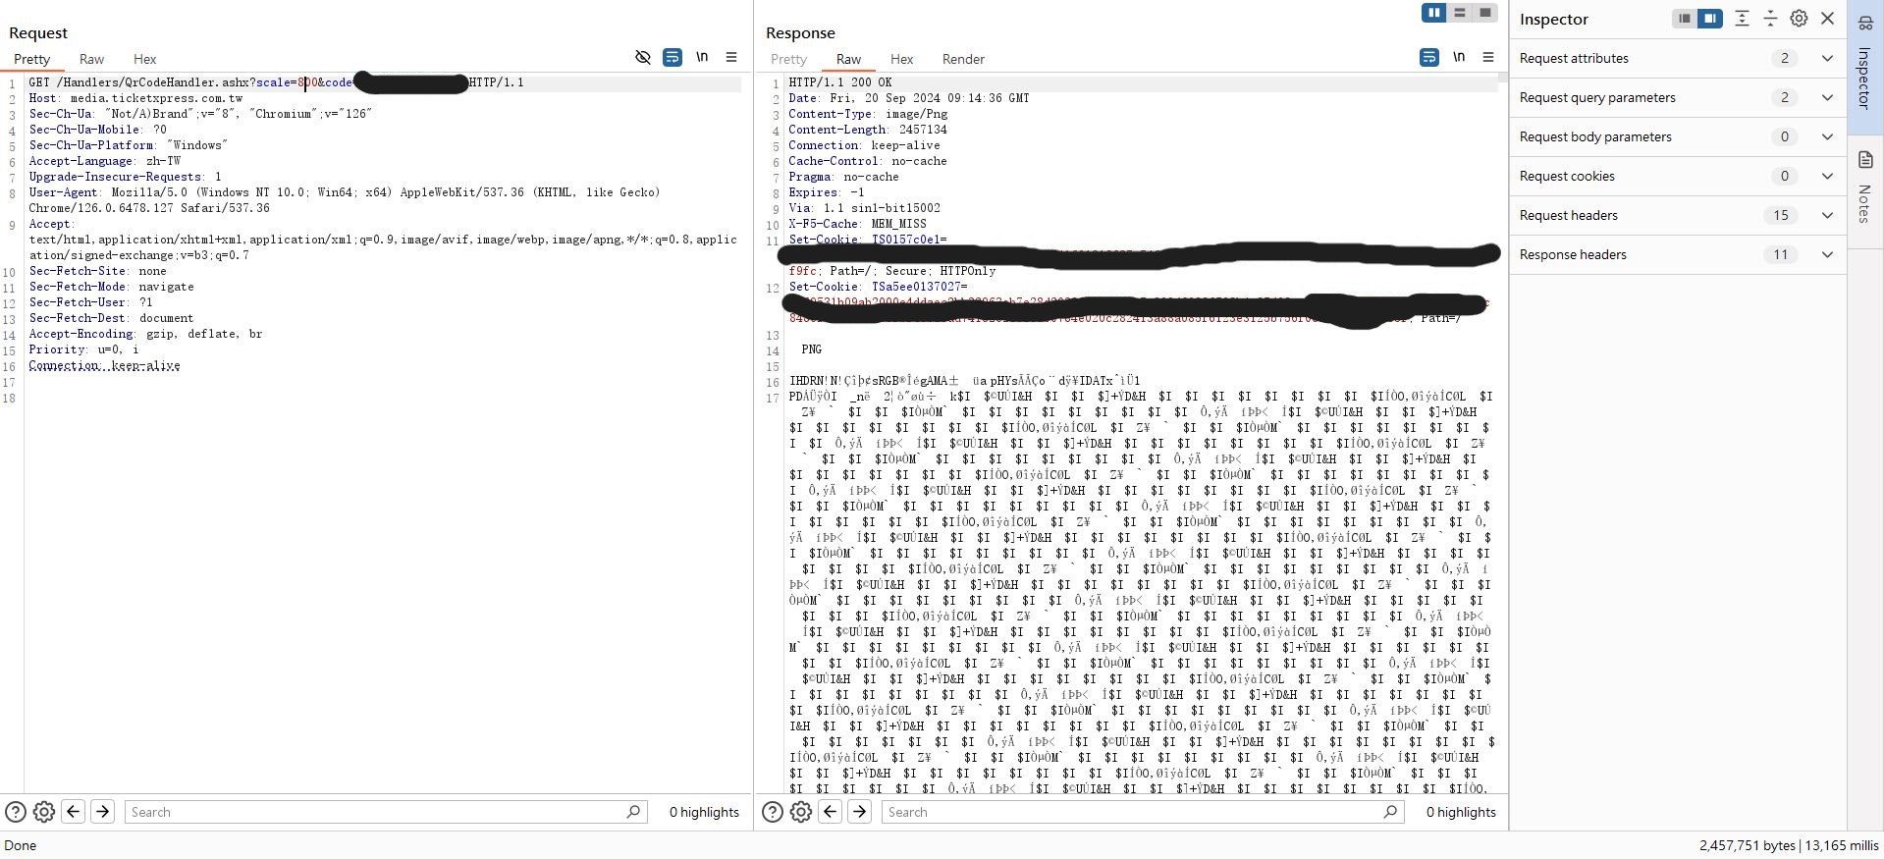Open search settings gear below Response
The width and height of the screenshot is (1884, 859).
(x=801, y=812)
